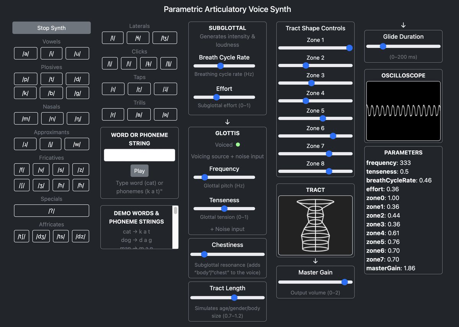
Task: Select the voiced /ɦ/ fricative button
Action: click(x=80, y=185)
